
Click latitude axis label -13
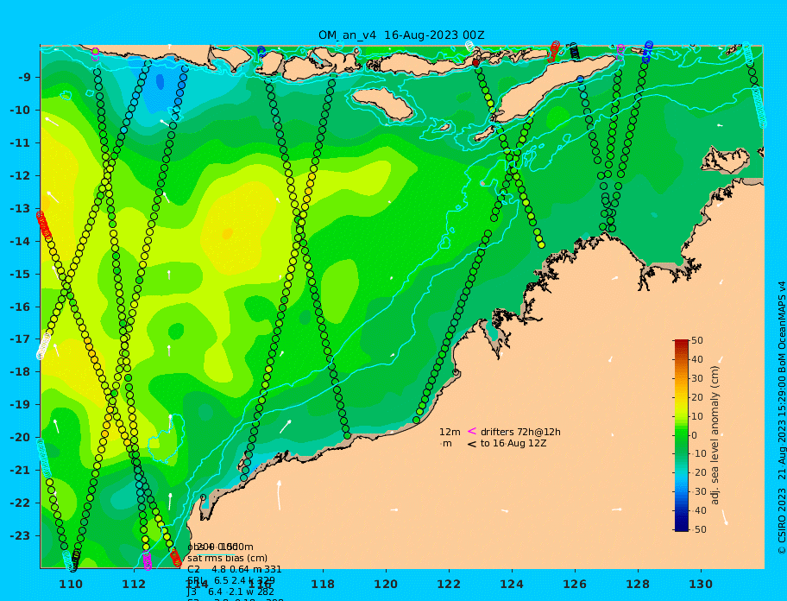20,208
